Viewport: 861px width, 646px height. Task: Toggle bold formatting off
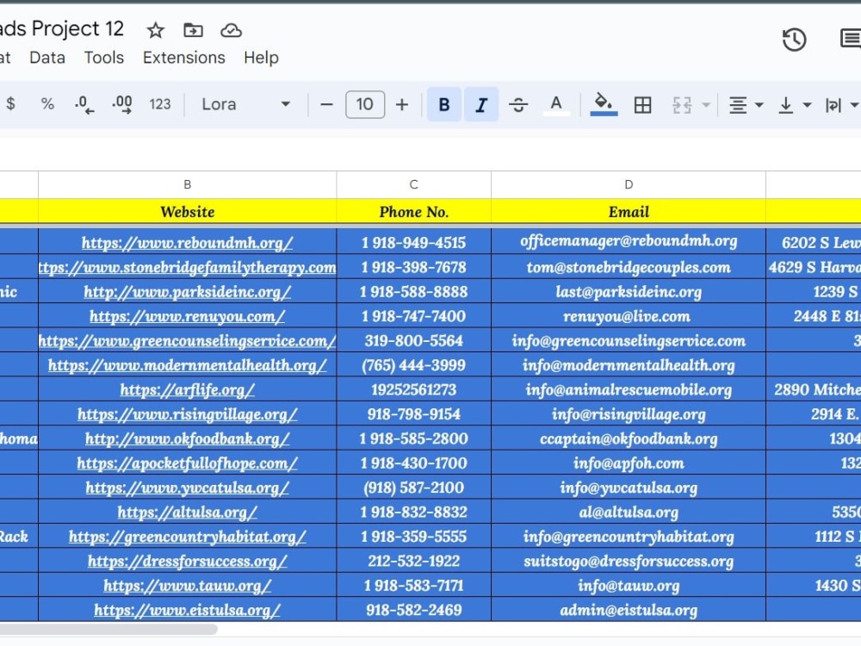[443, 104]
